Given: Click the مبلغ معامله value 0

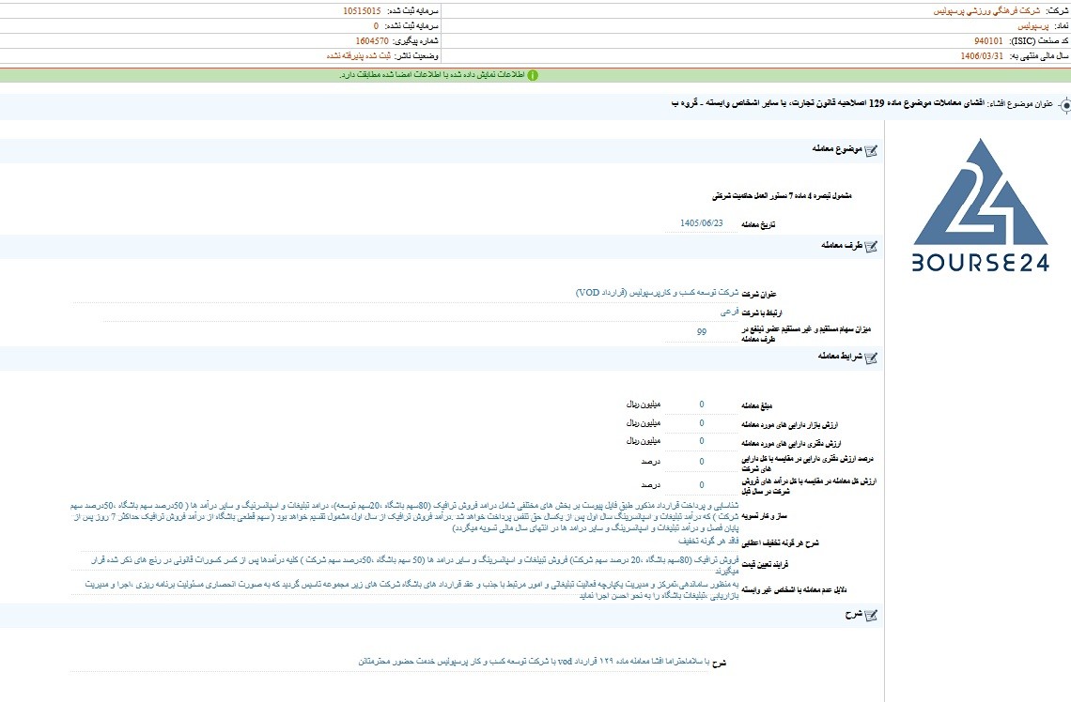Looking at the screenshot, I should (x=702, y=404).
